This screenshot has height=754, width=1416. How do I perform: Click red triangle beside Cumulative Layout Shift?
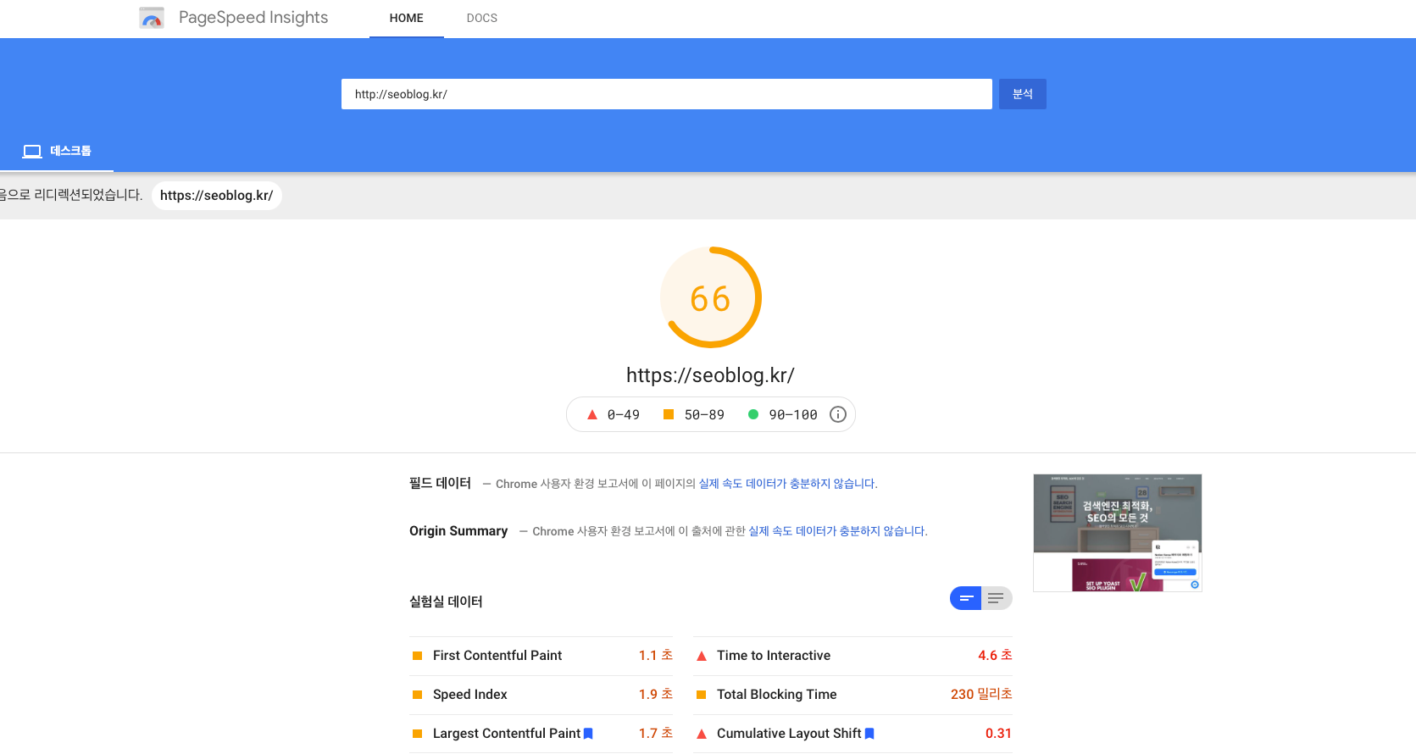coord(702,734)
